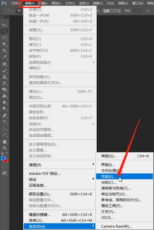Choose 单位与标尺(U)... preferences

pyautogui.click(x=124, y=194)
